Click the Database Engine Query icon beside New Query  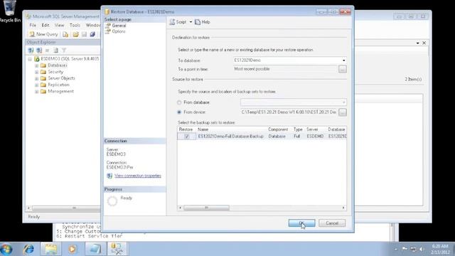coord(65,34)
